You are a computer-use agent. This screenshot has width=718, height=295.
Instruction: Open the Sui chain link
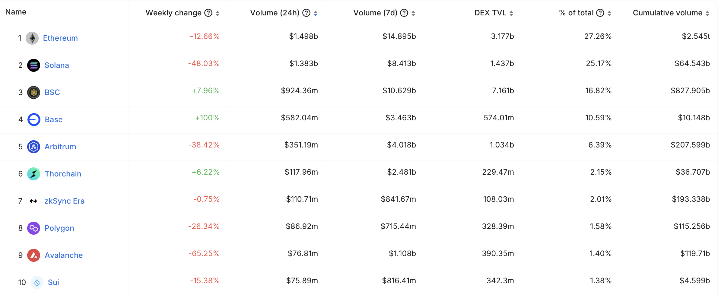(53, 282)
